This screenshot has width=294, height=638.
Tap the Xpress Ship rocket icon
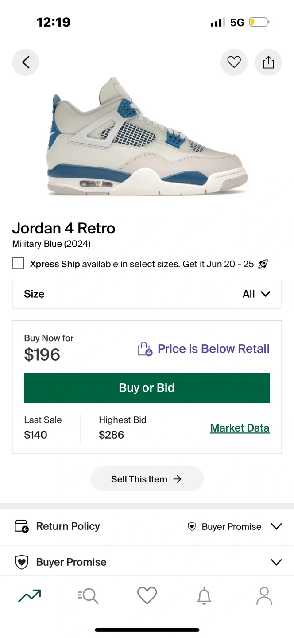263,265
